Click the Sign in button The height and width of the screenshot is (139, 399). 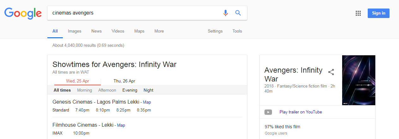tap(378, 13)
